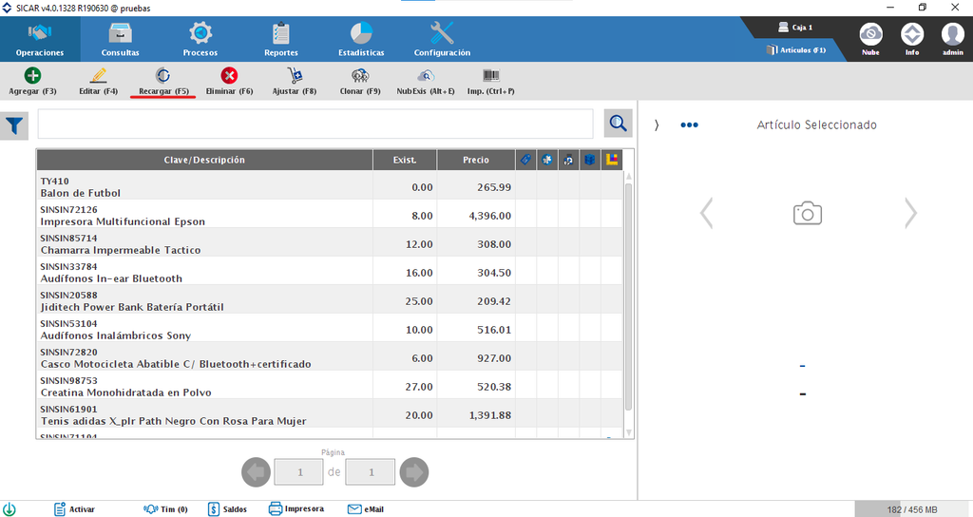Click scrollbar down arrow in table
973x517 pixels.
(628, 432)
